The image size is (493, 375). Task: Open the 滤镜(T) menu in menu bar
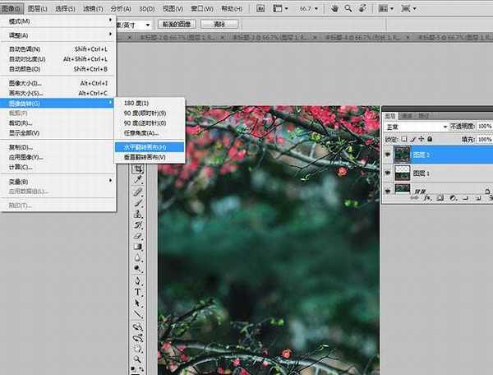point(80,7)
